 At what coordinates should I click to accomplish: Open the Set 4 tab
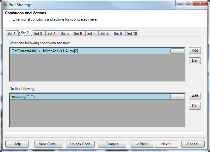[52, 34]
